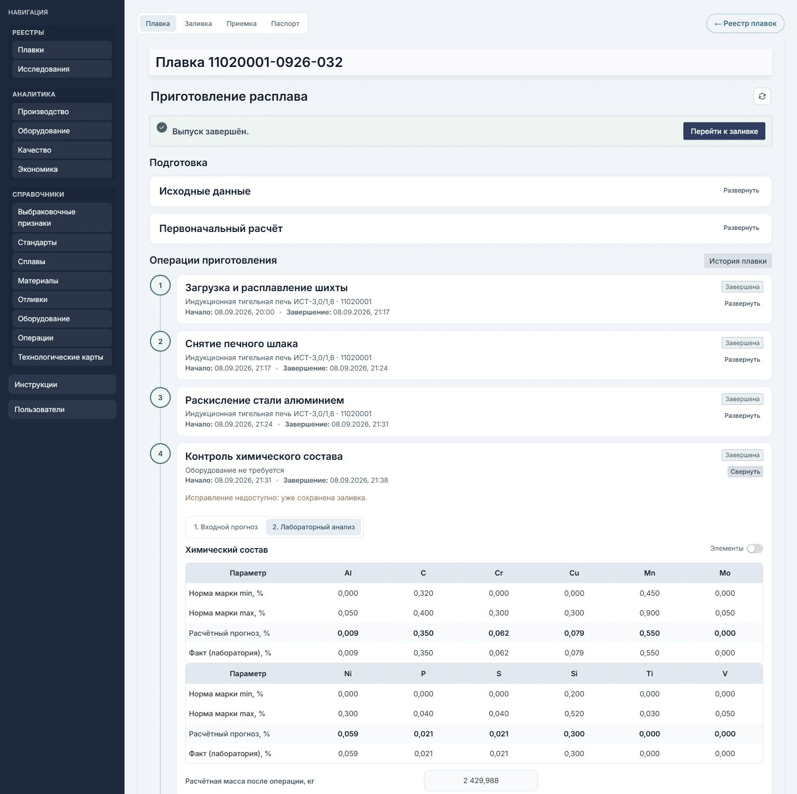This screenshot has width=797, height=794.
Task: Select the Плавка tab
Action: (158, 23)
